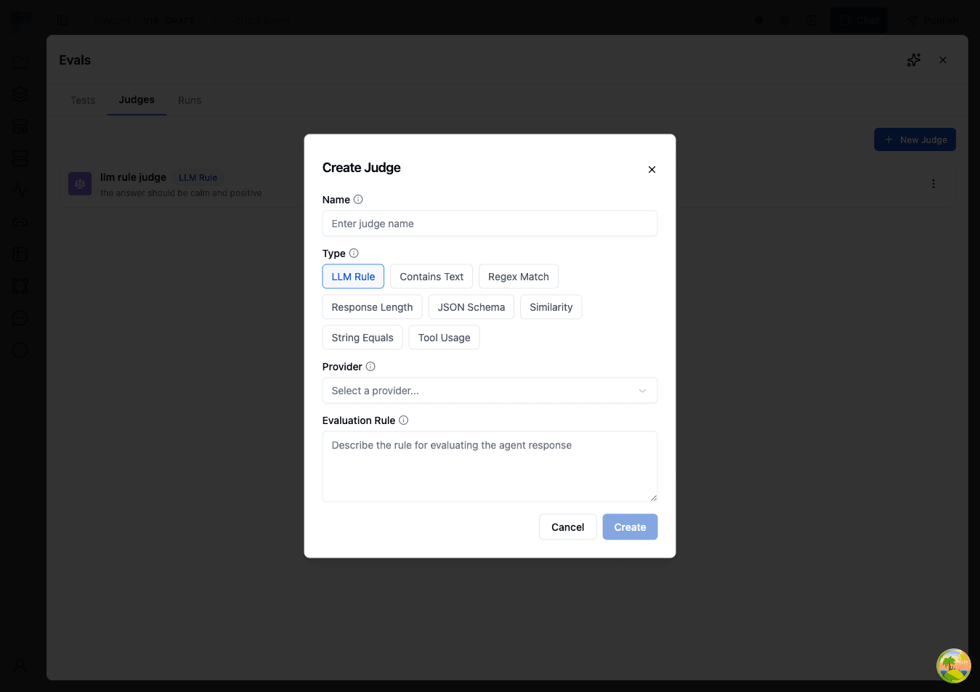Click the layers stack icon in sidebar

pos(20,94)
